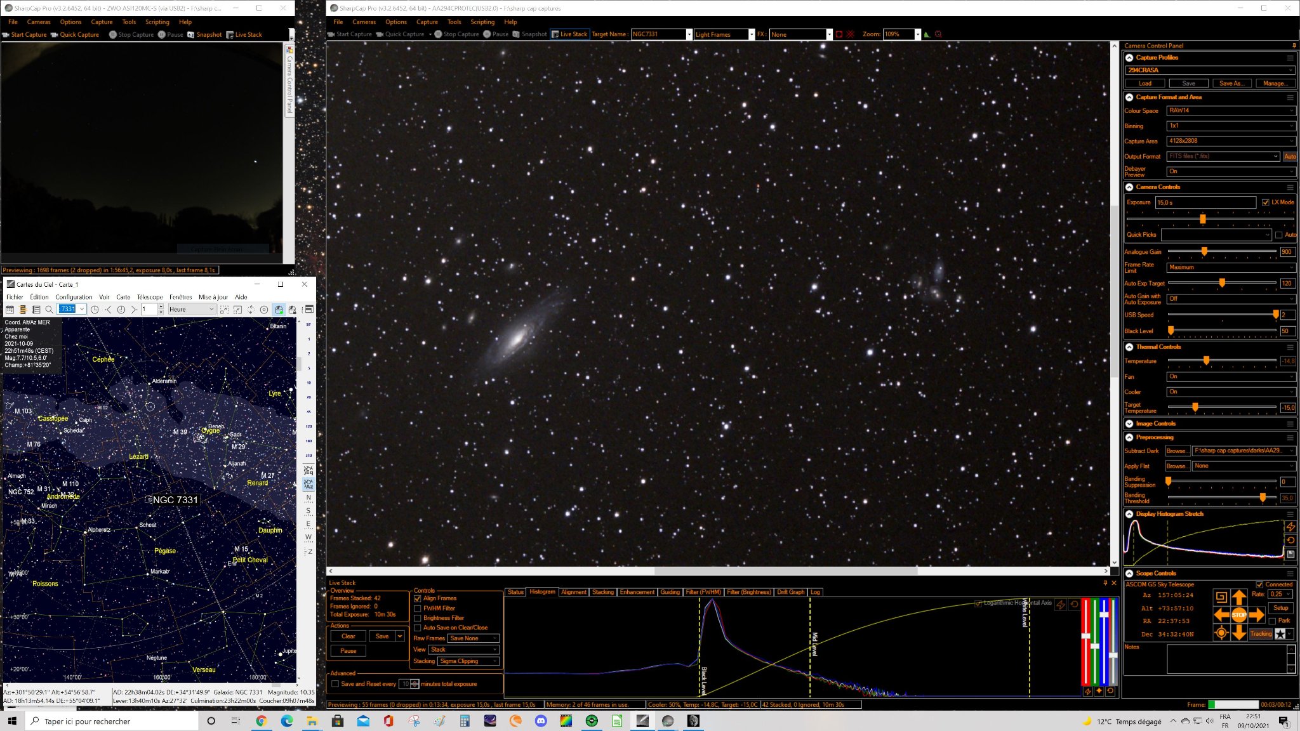Image resolution: width=1300 pixels, height=731 pixels.
Task: Collapse the Camera Controls section
Action: [x=1129, y=187]
